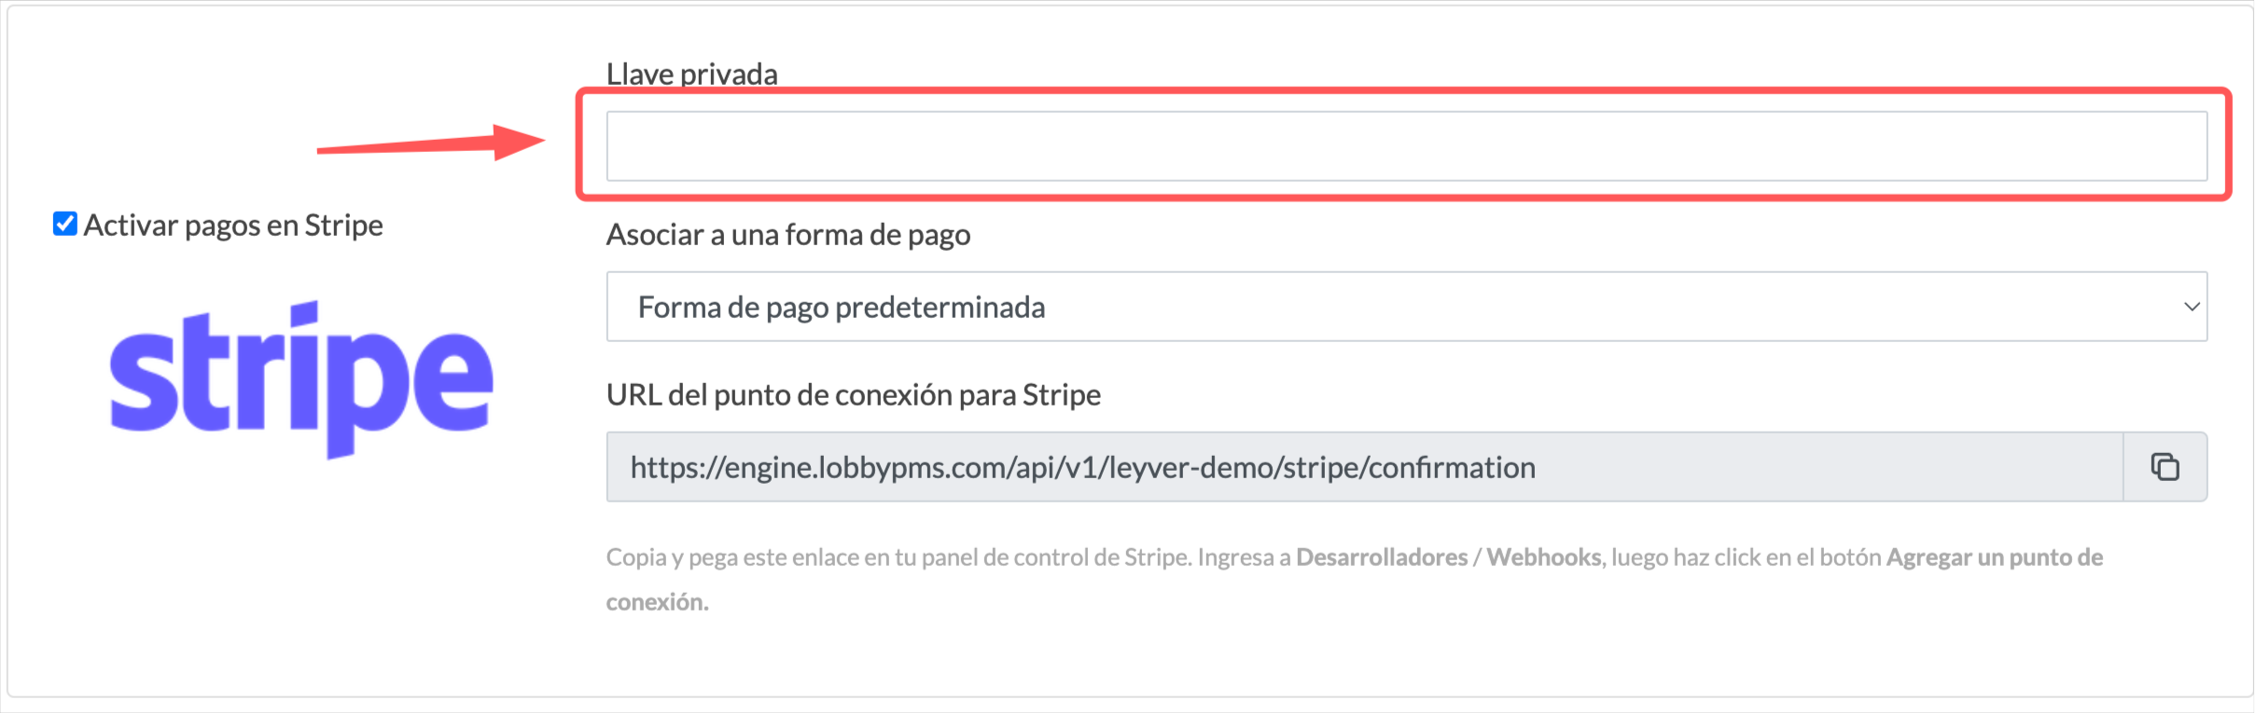Screen dimensions: 2255x713
Task: Click the Stripe logo image
Action: pos(301,379)
